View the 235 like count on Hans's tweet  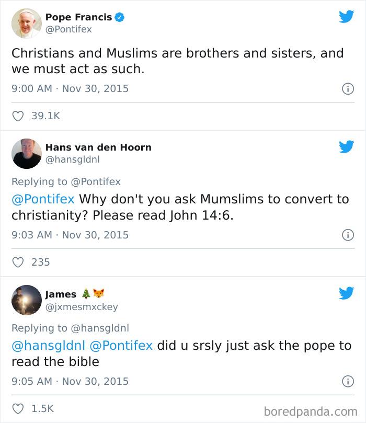(x=42, y=262)
